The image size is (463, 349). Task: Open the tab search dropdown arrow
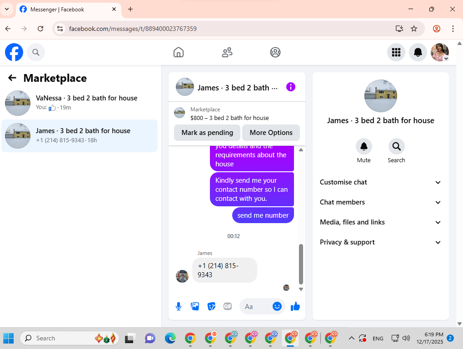click(7, 9)
